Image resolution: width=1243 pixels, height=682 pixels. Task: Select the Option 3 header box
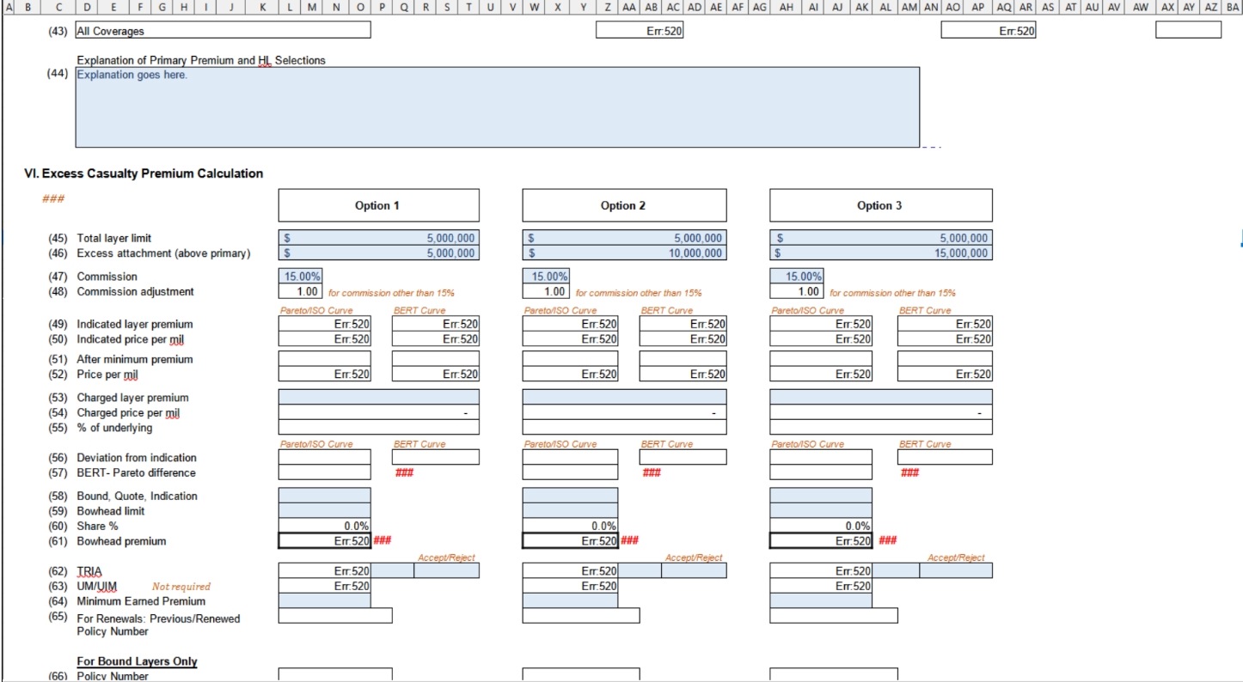880,206
